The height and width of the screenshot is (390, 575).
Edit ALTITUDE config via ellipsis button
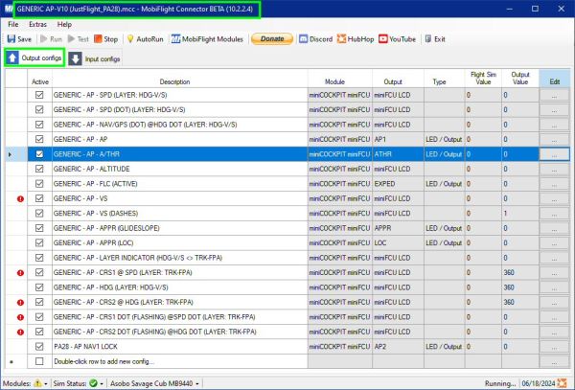tap(554, 169)
